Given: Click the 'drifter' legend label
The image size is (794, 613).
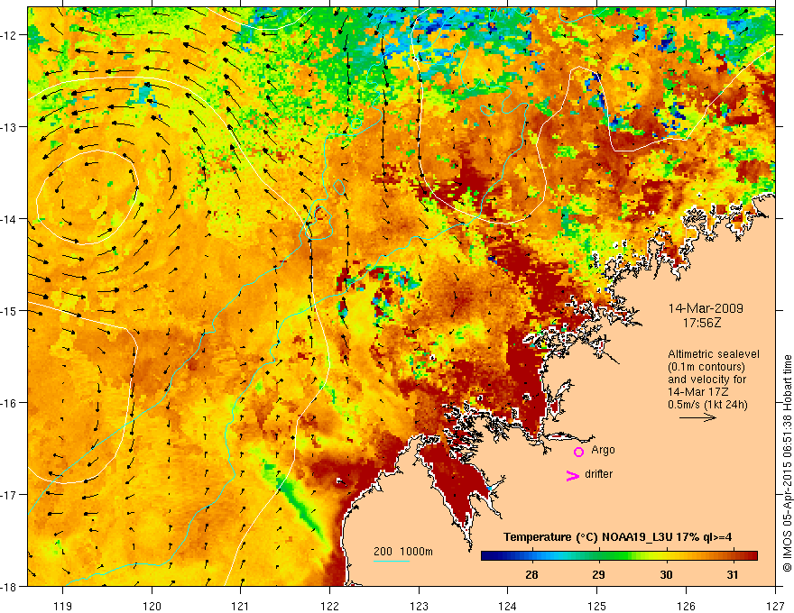Looking at the screenshot, I should click(598, 474).
